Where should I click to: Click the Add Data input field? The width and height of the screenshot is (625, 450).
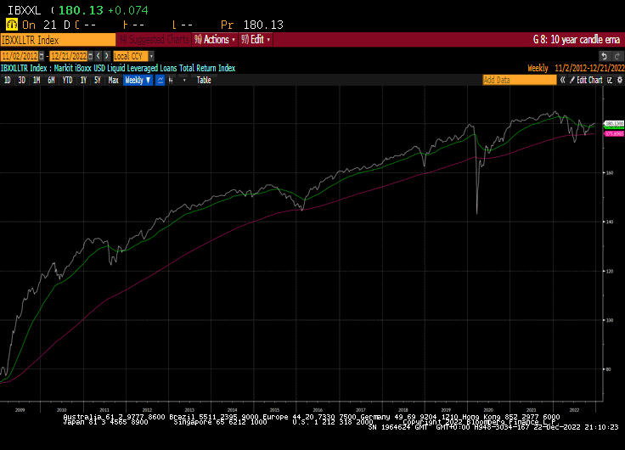520,80
